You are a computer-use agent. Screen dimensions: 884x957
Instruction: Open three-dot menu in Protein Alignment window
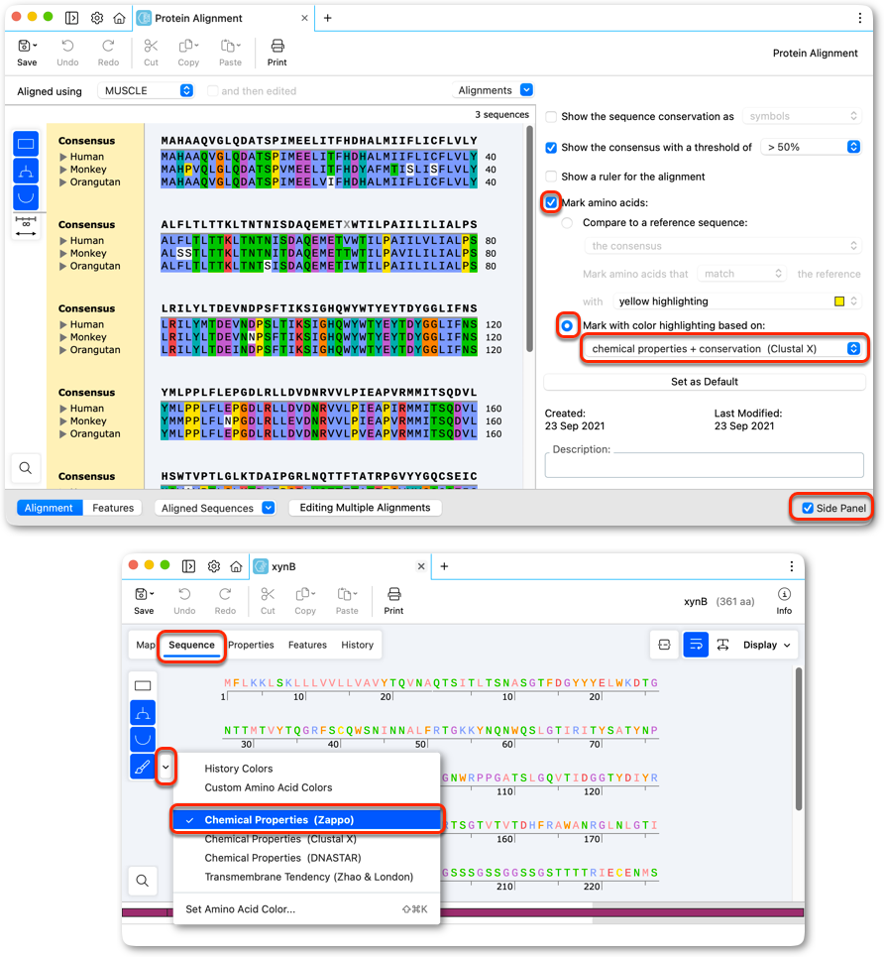(x=859, y=18)
